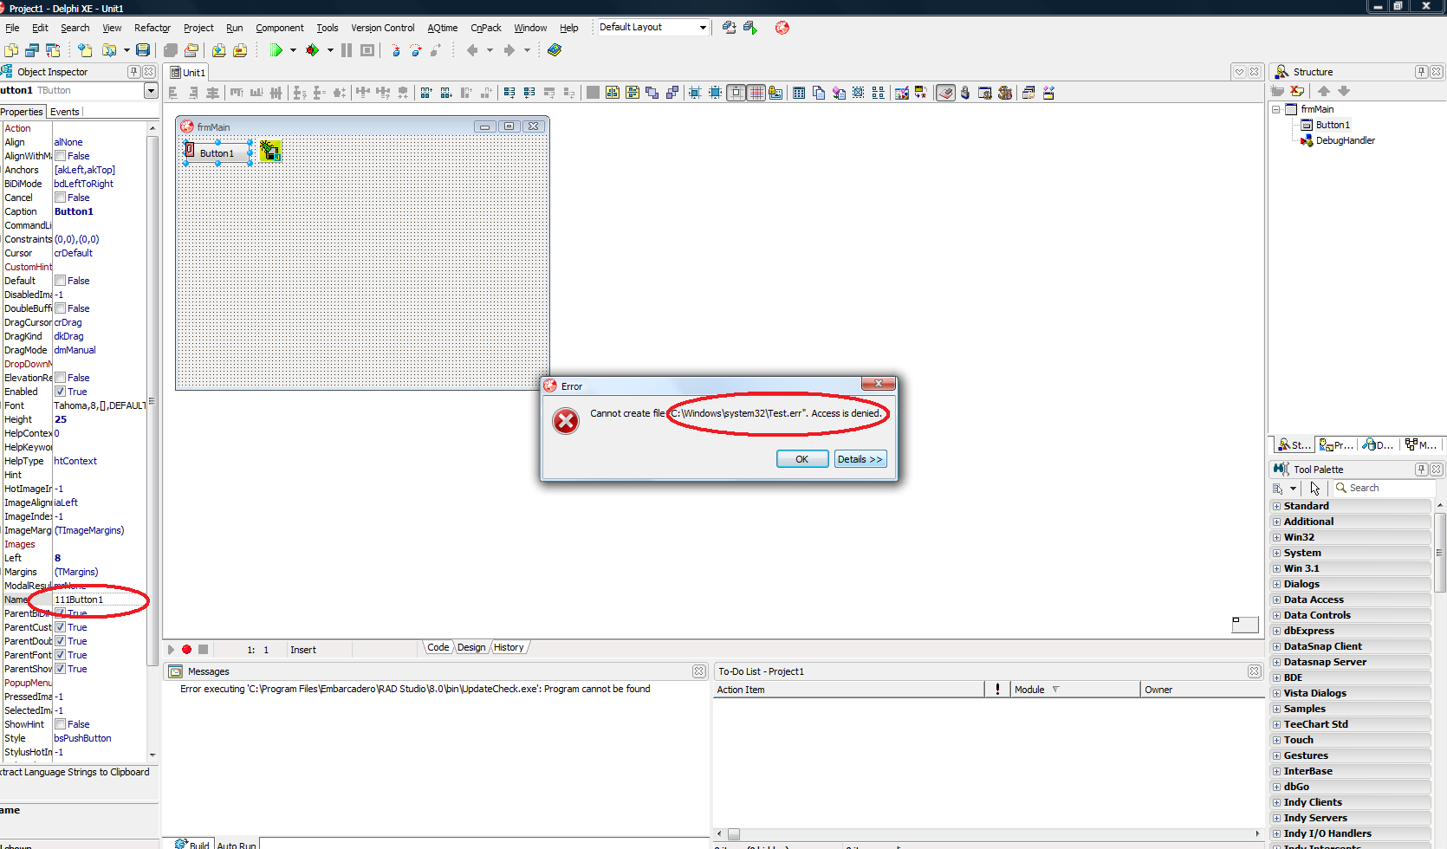Open the Refactor menu
1447x849 pixels.
click(152, 28)
